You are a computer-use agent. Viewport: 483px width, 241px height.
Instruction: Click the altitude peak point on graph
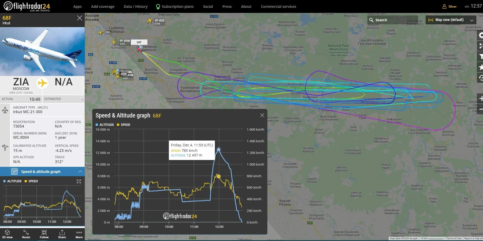219,150
